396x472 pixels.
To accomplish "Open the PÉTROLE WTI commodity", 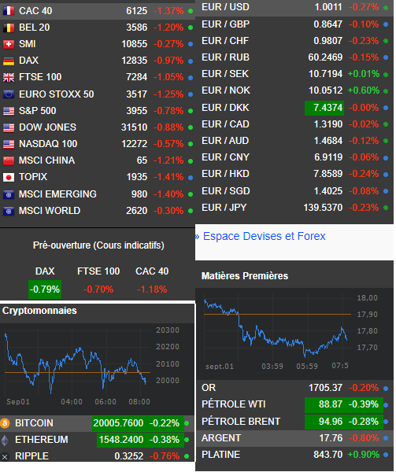I will point(234,404).
